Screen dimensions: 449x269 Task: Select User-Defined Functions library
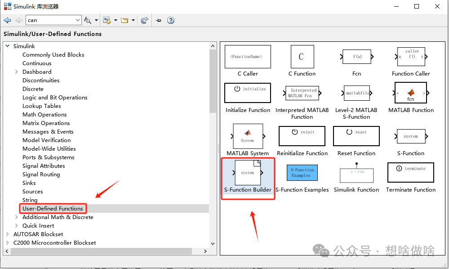[53, 209]
